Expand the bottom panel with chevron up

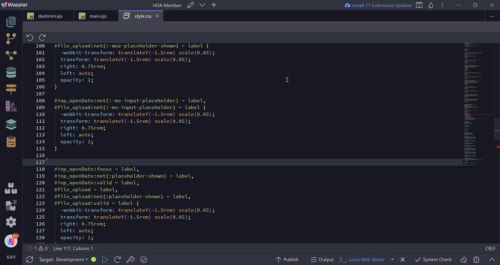[x=492, y=260]
